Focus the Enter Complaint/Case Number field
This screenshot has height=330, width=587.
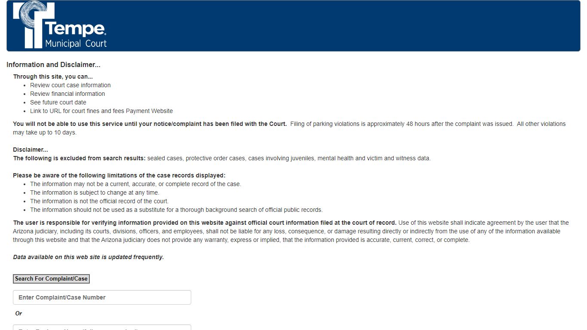pyautogui.click(x=102, y=297)
